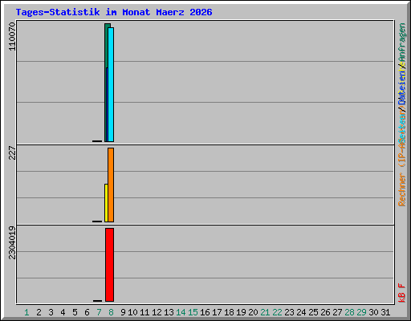This screenshot has height=321, width=411.
Task: Click day 8 on the x-axis
Action: [x=111, y=312]
